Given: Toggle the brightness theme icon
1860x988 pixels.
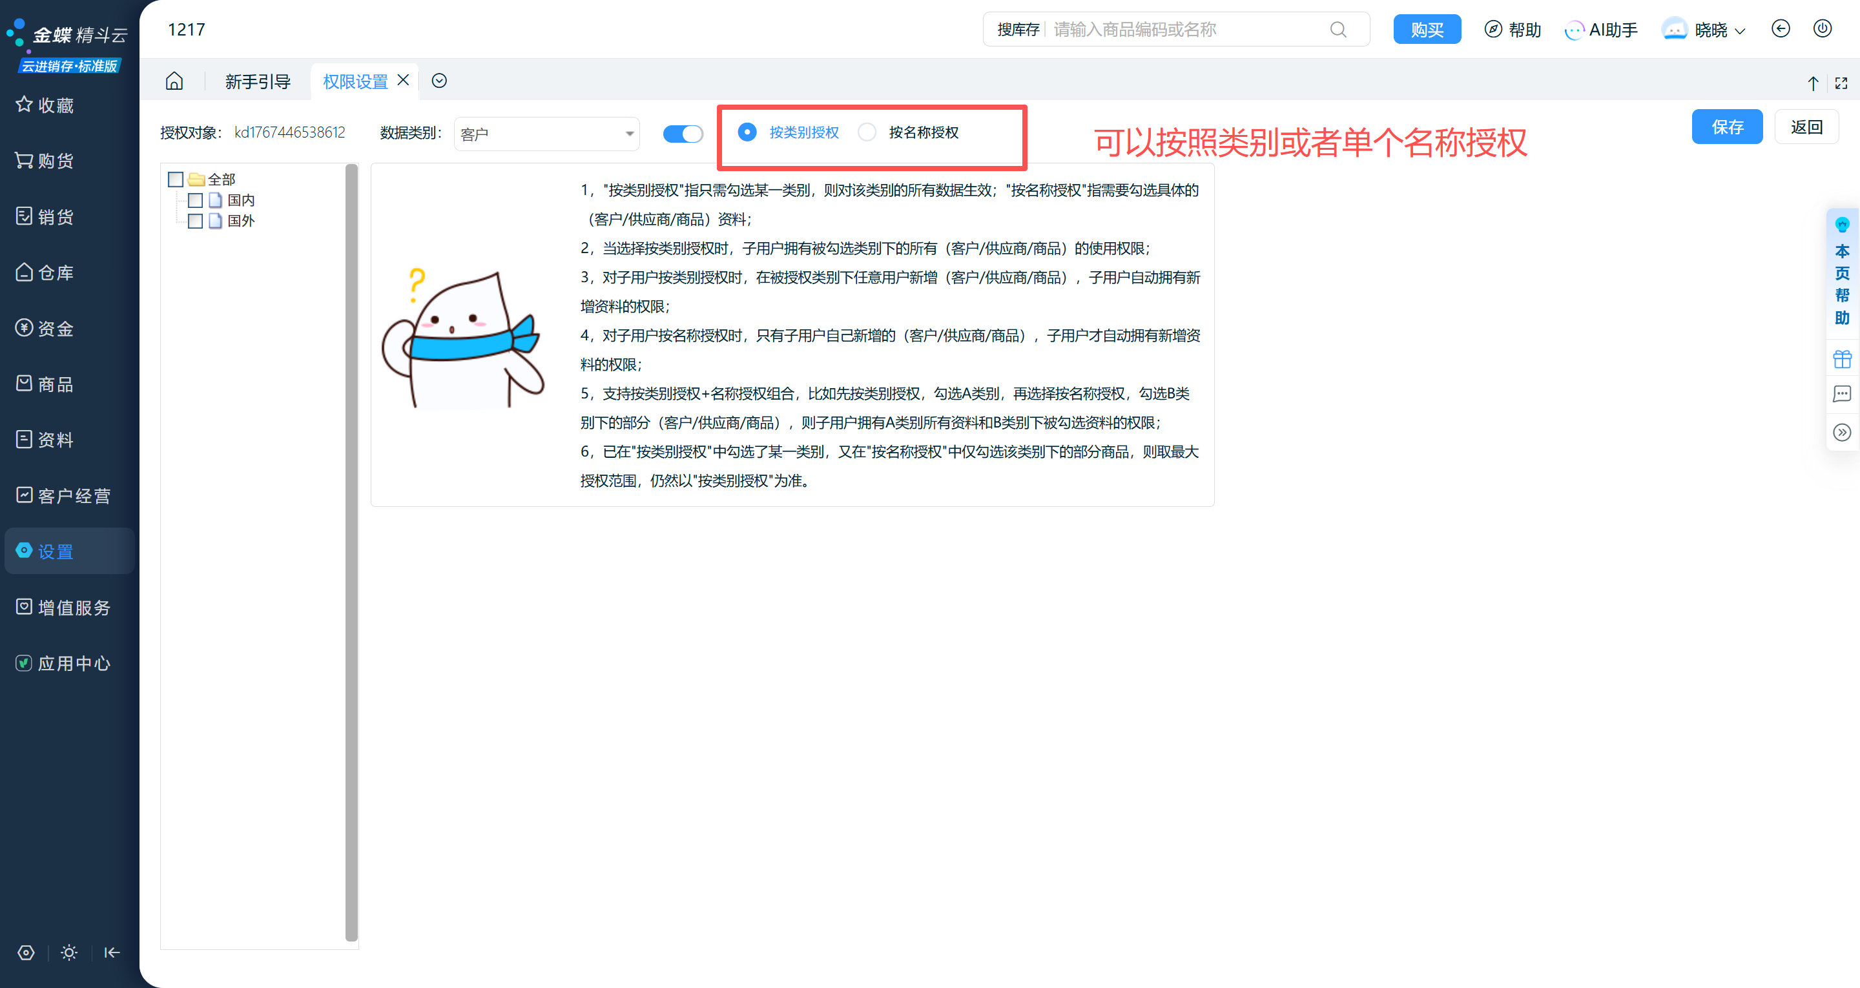Looking at the screenshot, I should click(x=69, y=952).
